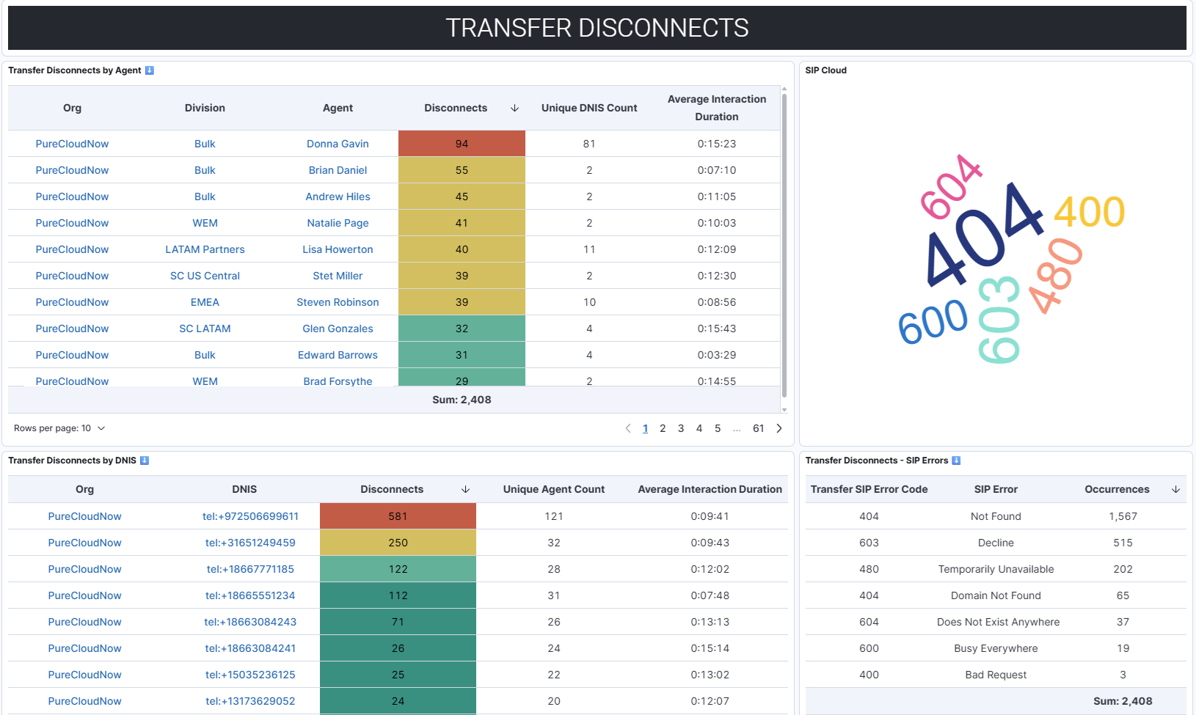Click the previous page chevron
1196x715 pixels.
click(628, 428)
